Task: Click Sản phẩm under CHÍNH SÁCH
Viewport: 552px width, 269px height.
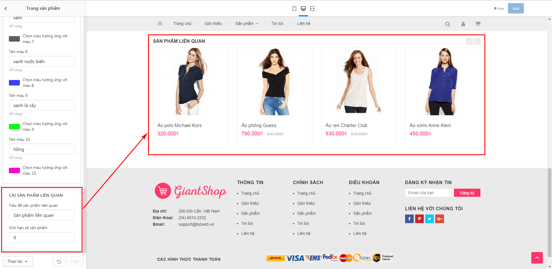Action: 306,213
